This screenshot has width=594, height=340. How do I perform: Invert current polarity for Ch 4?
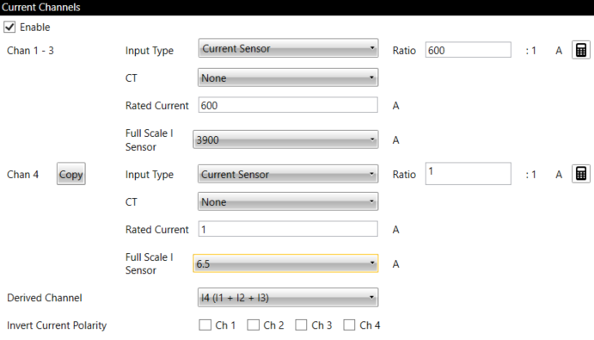pyautogui.click(x=349, y=325)
